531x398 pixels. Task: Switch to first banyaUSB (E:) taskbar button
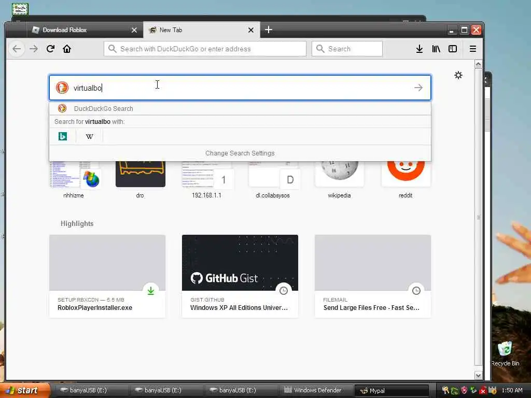[91, 390]
